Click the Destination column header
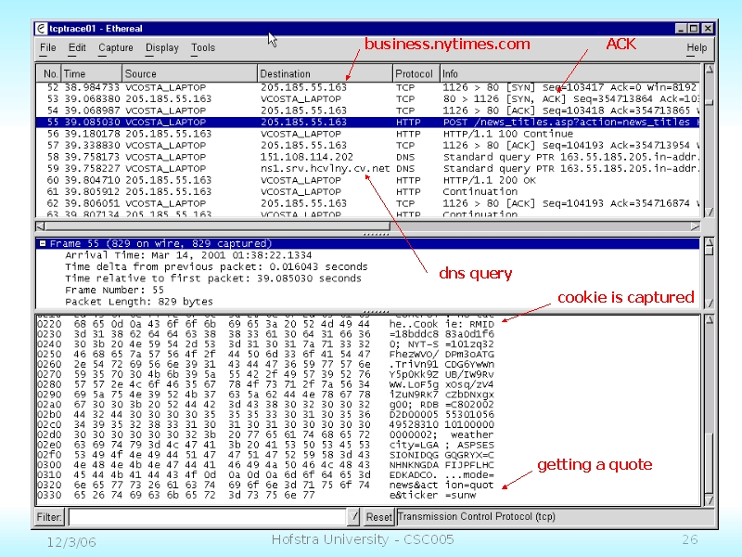Image resolution: width=742 pixels, height=557 pixels. pyautogui.click(x=325, y=73)
